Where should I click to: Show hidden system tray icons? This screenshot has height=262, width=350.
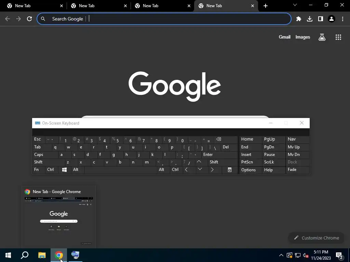tap(281, 255)
